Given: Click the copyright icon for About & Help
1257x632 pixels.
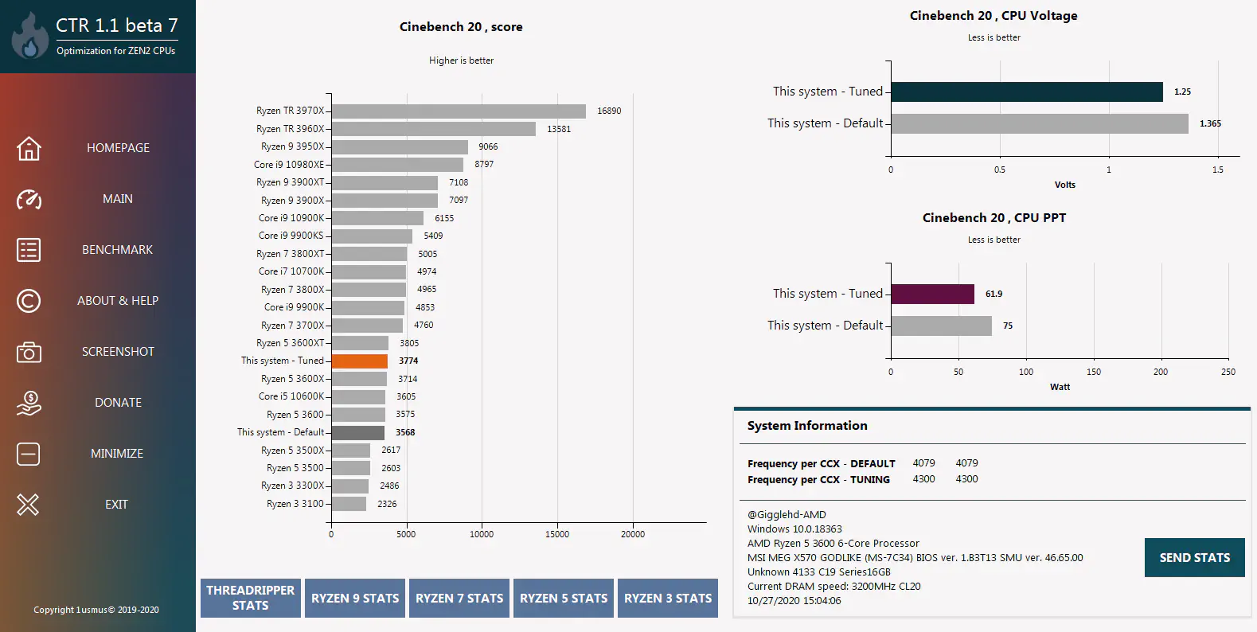Looking at the screenshot, I should [29, 301].
